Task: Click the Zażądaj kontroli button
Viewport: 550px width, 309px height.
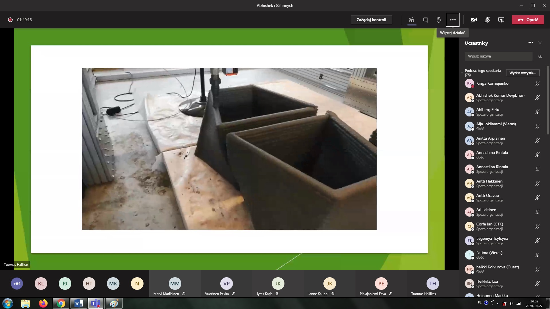Action: 371,20
